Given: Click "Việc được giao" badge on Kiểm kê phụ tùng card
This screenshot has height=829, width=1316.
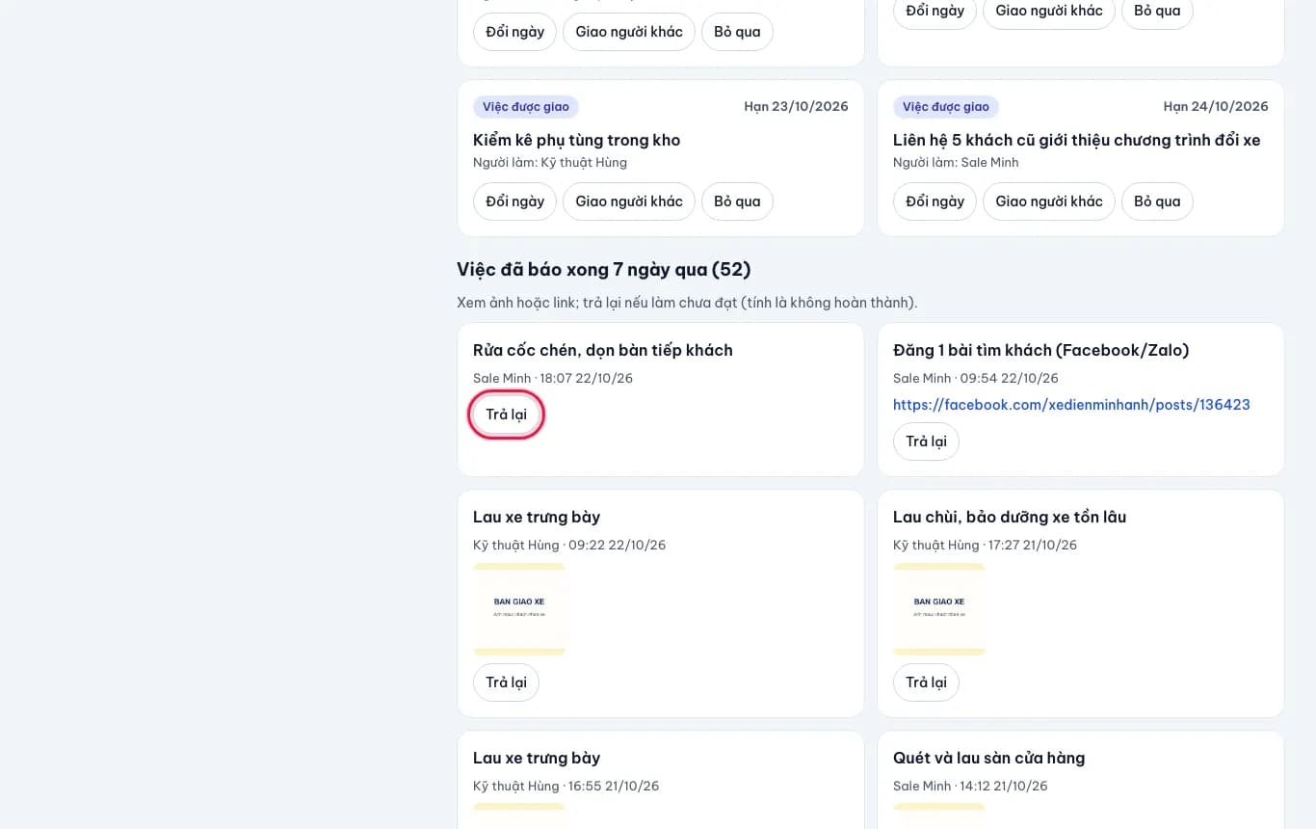Looking at the screenshot, I should 526,107.
